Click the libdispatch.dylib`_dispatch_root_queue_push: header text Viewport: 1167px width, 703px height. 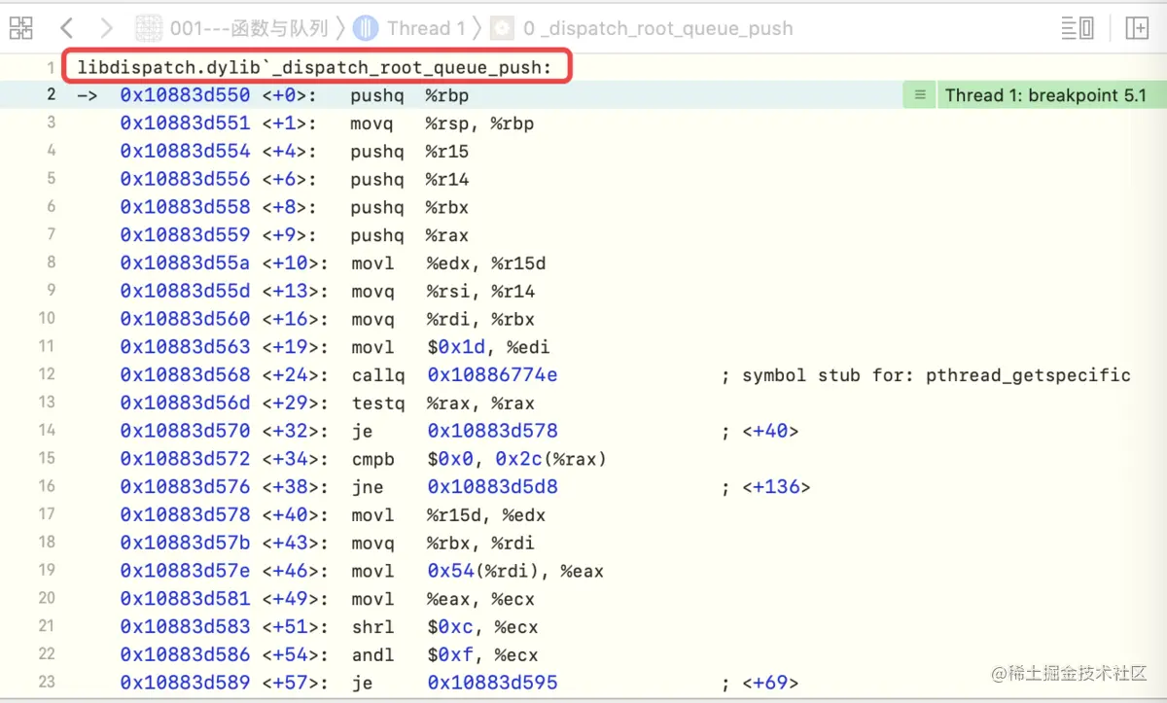coord(314,68)
